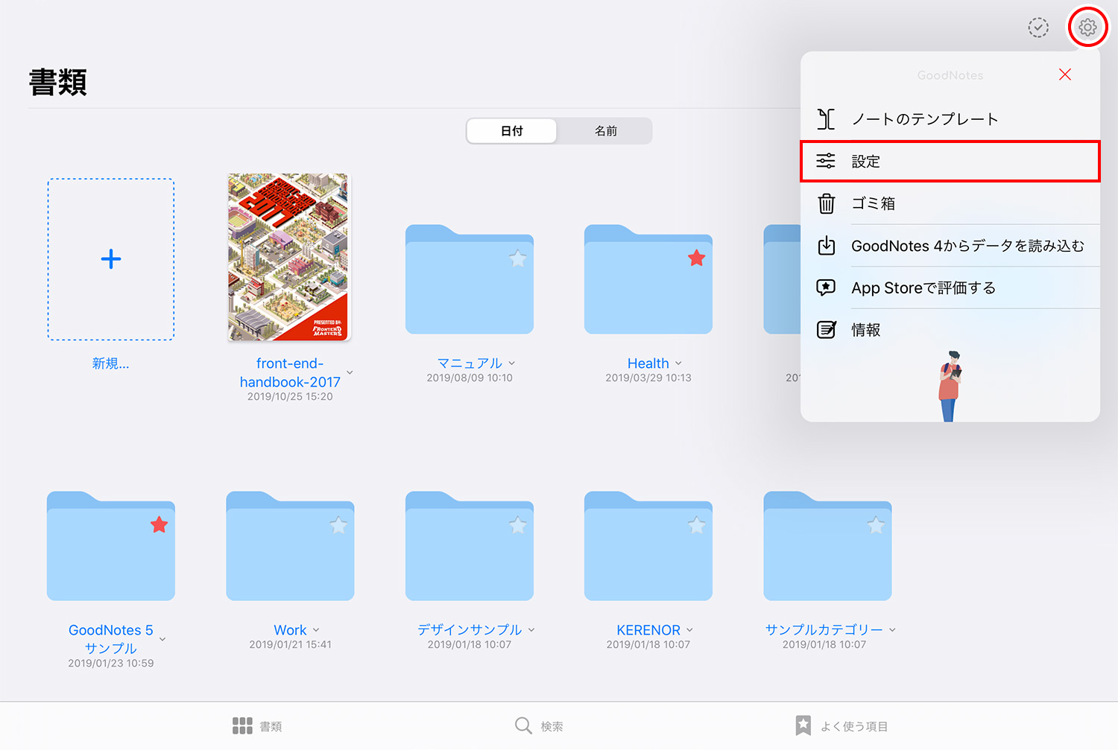Open the KERENOR folder

pyautogui.click(x=648, y=546)
